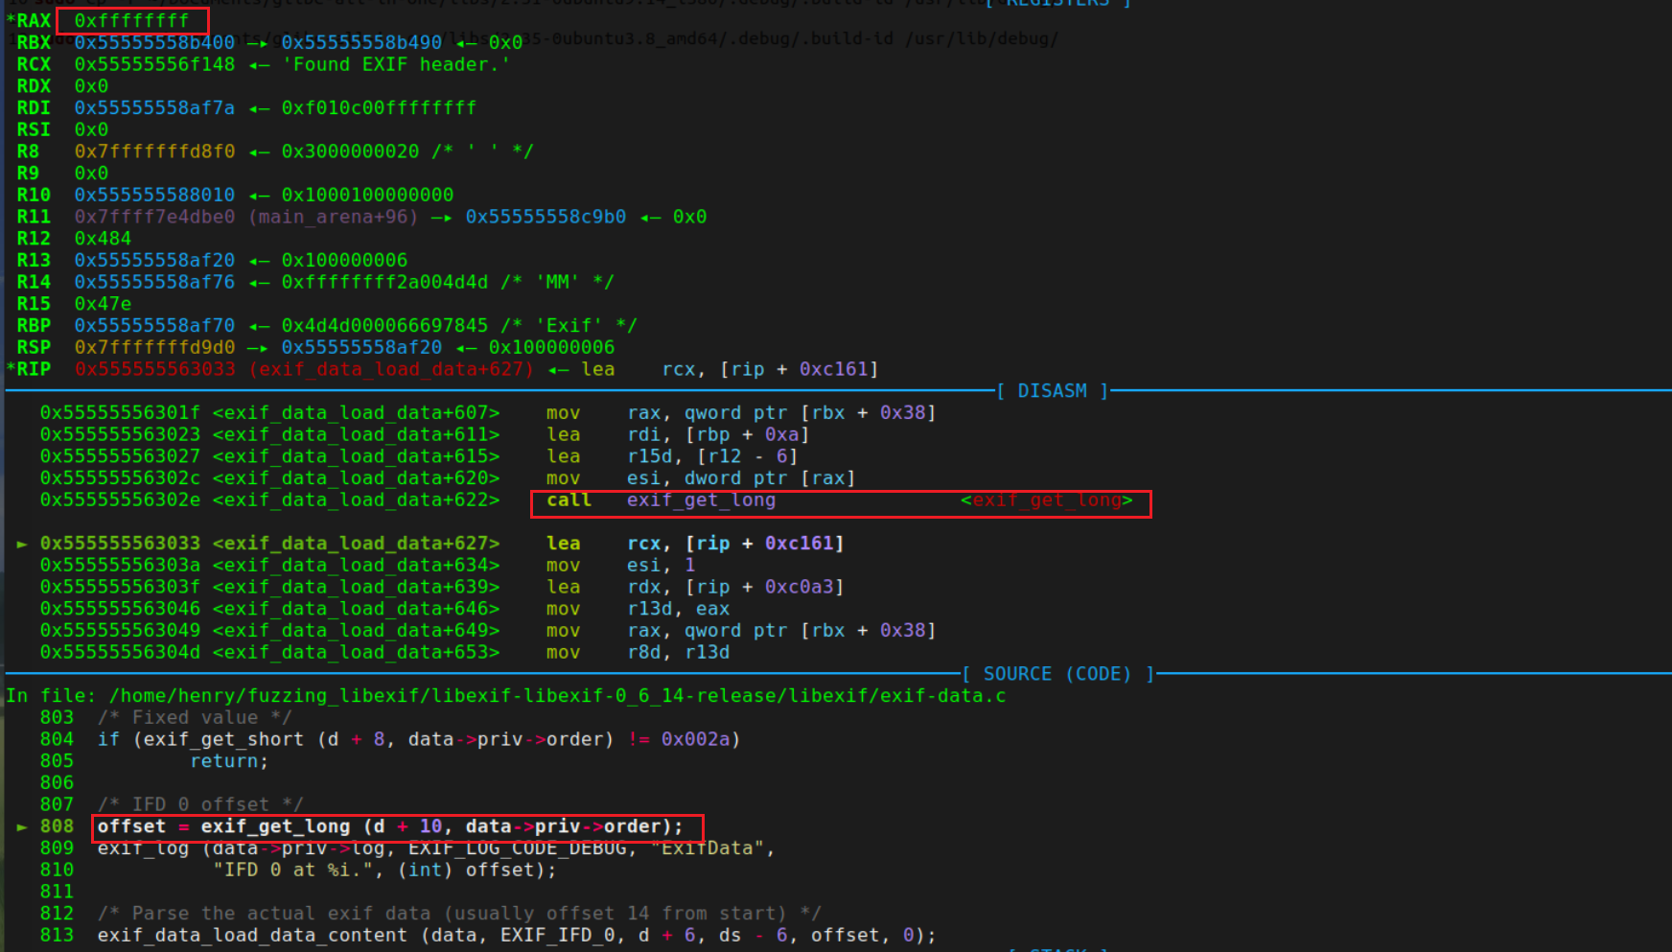Click the highlighted offset assignment on line 808
This screenshot has height=952, width=1672.
[396, 825]
